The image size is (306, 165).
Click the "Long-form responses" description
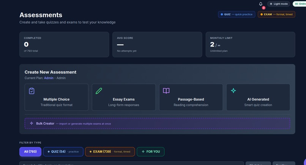pos(124,105)
